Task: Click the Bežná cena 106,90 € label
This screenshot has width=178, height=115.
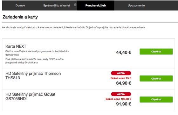Action: click(118, 99)
